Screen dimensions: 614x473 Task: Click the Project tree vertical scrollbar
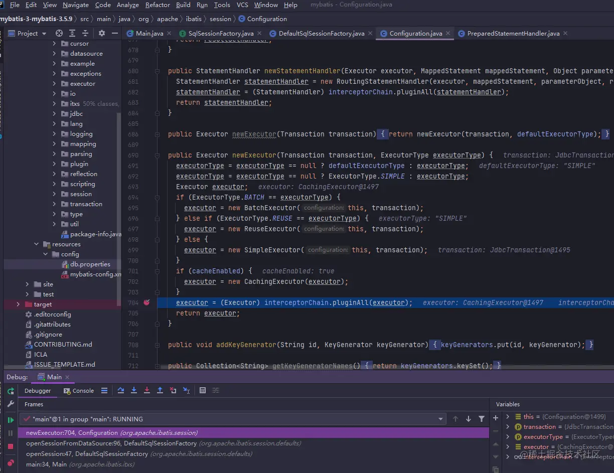(x=119, y=209)
